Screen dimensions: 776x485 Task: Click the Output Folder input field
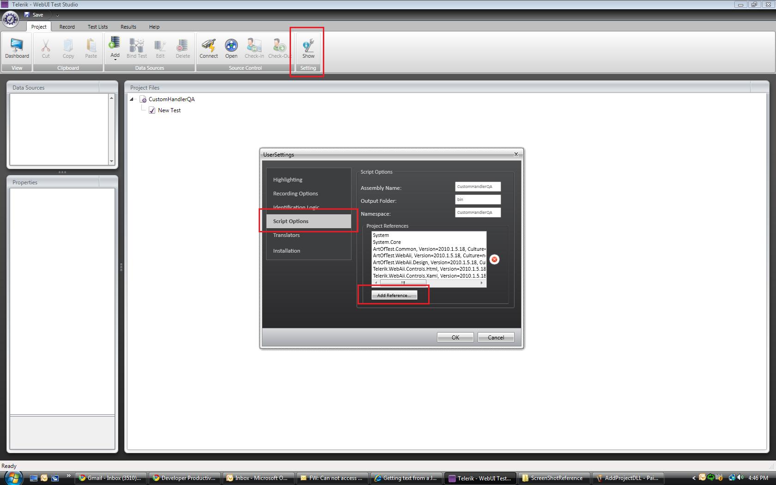pyautogui.click(x=478, y=200)
